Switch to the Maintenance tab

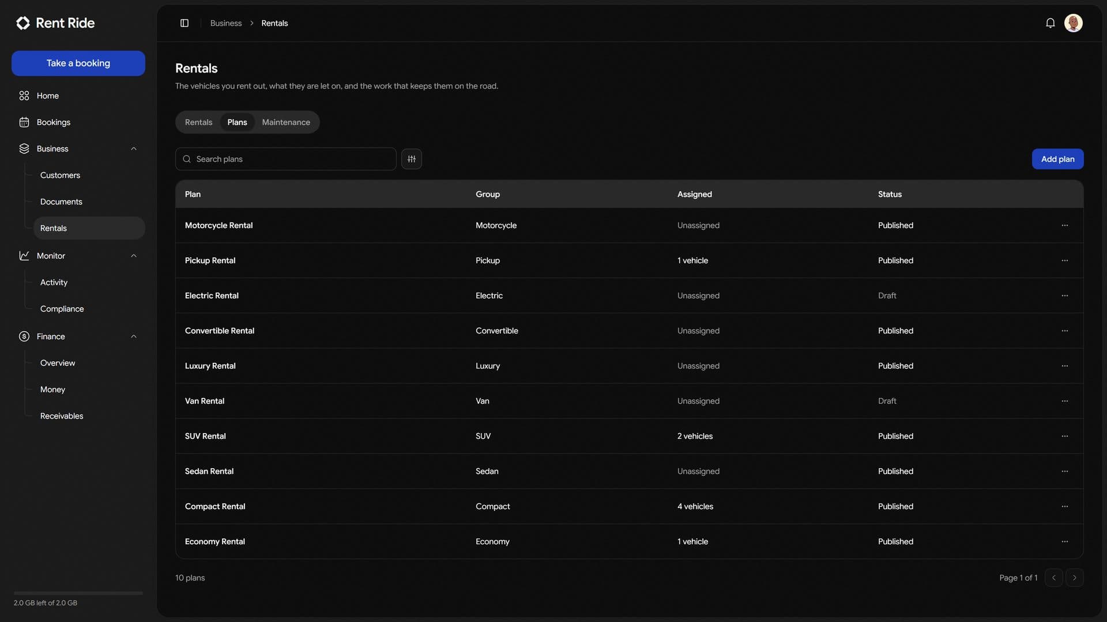coord(286,122)
